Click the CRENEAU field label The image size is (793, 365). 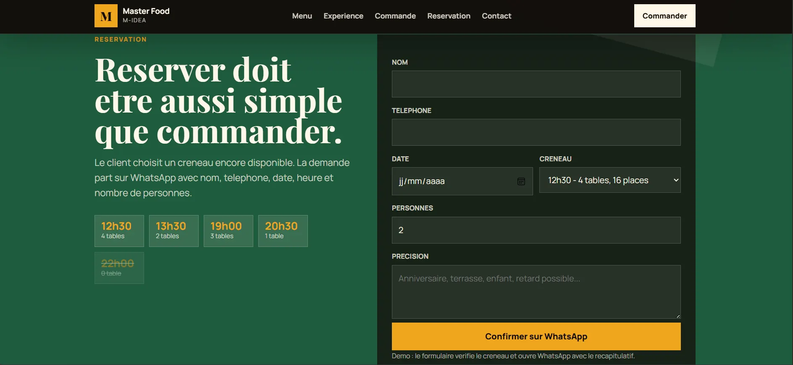click(x=555, y=159)
